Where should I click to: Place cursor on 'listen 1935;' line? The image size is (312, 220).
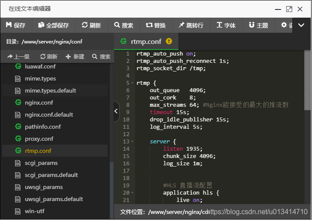[182, 149]
